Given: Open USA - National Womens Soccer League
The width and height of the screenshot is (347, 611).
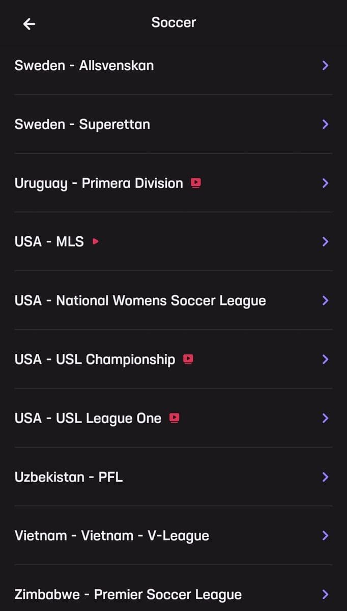Looking at the screenshot, I should (x=140, y=301).
